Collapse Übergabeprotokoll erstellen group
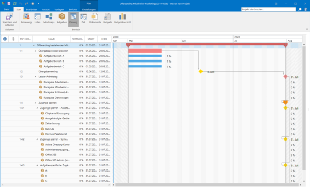Viewport: 310px width, 187px height. coord(35,51)
